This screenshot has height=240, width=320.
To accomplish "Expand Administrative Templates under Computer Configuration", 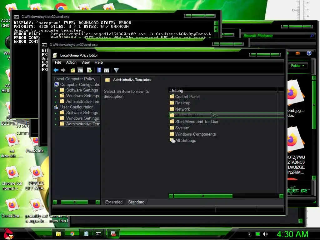I will (x=56, y=102).
